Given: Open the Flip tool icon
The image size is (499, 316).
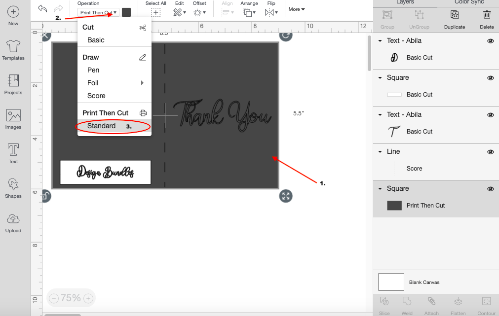Looking at the screenshot, I should click(269, 13).
